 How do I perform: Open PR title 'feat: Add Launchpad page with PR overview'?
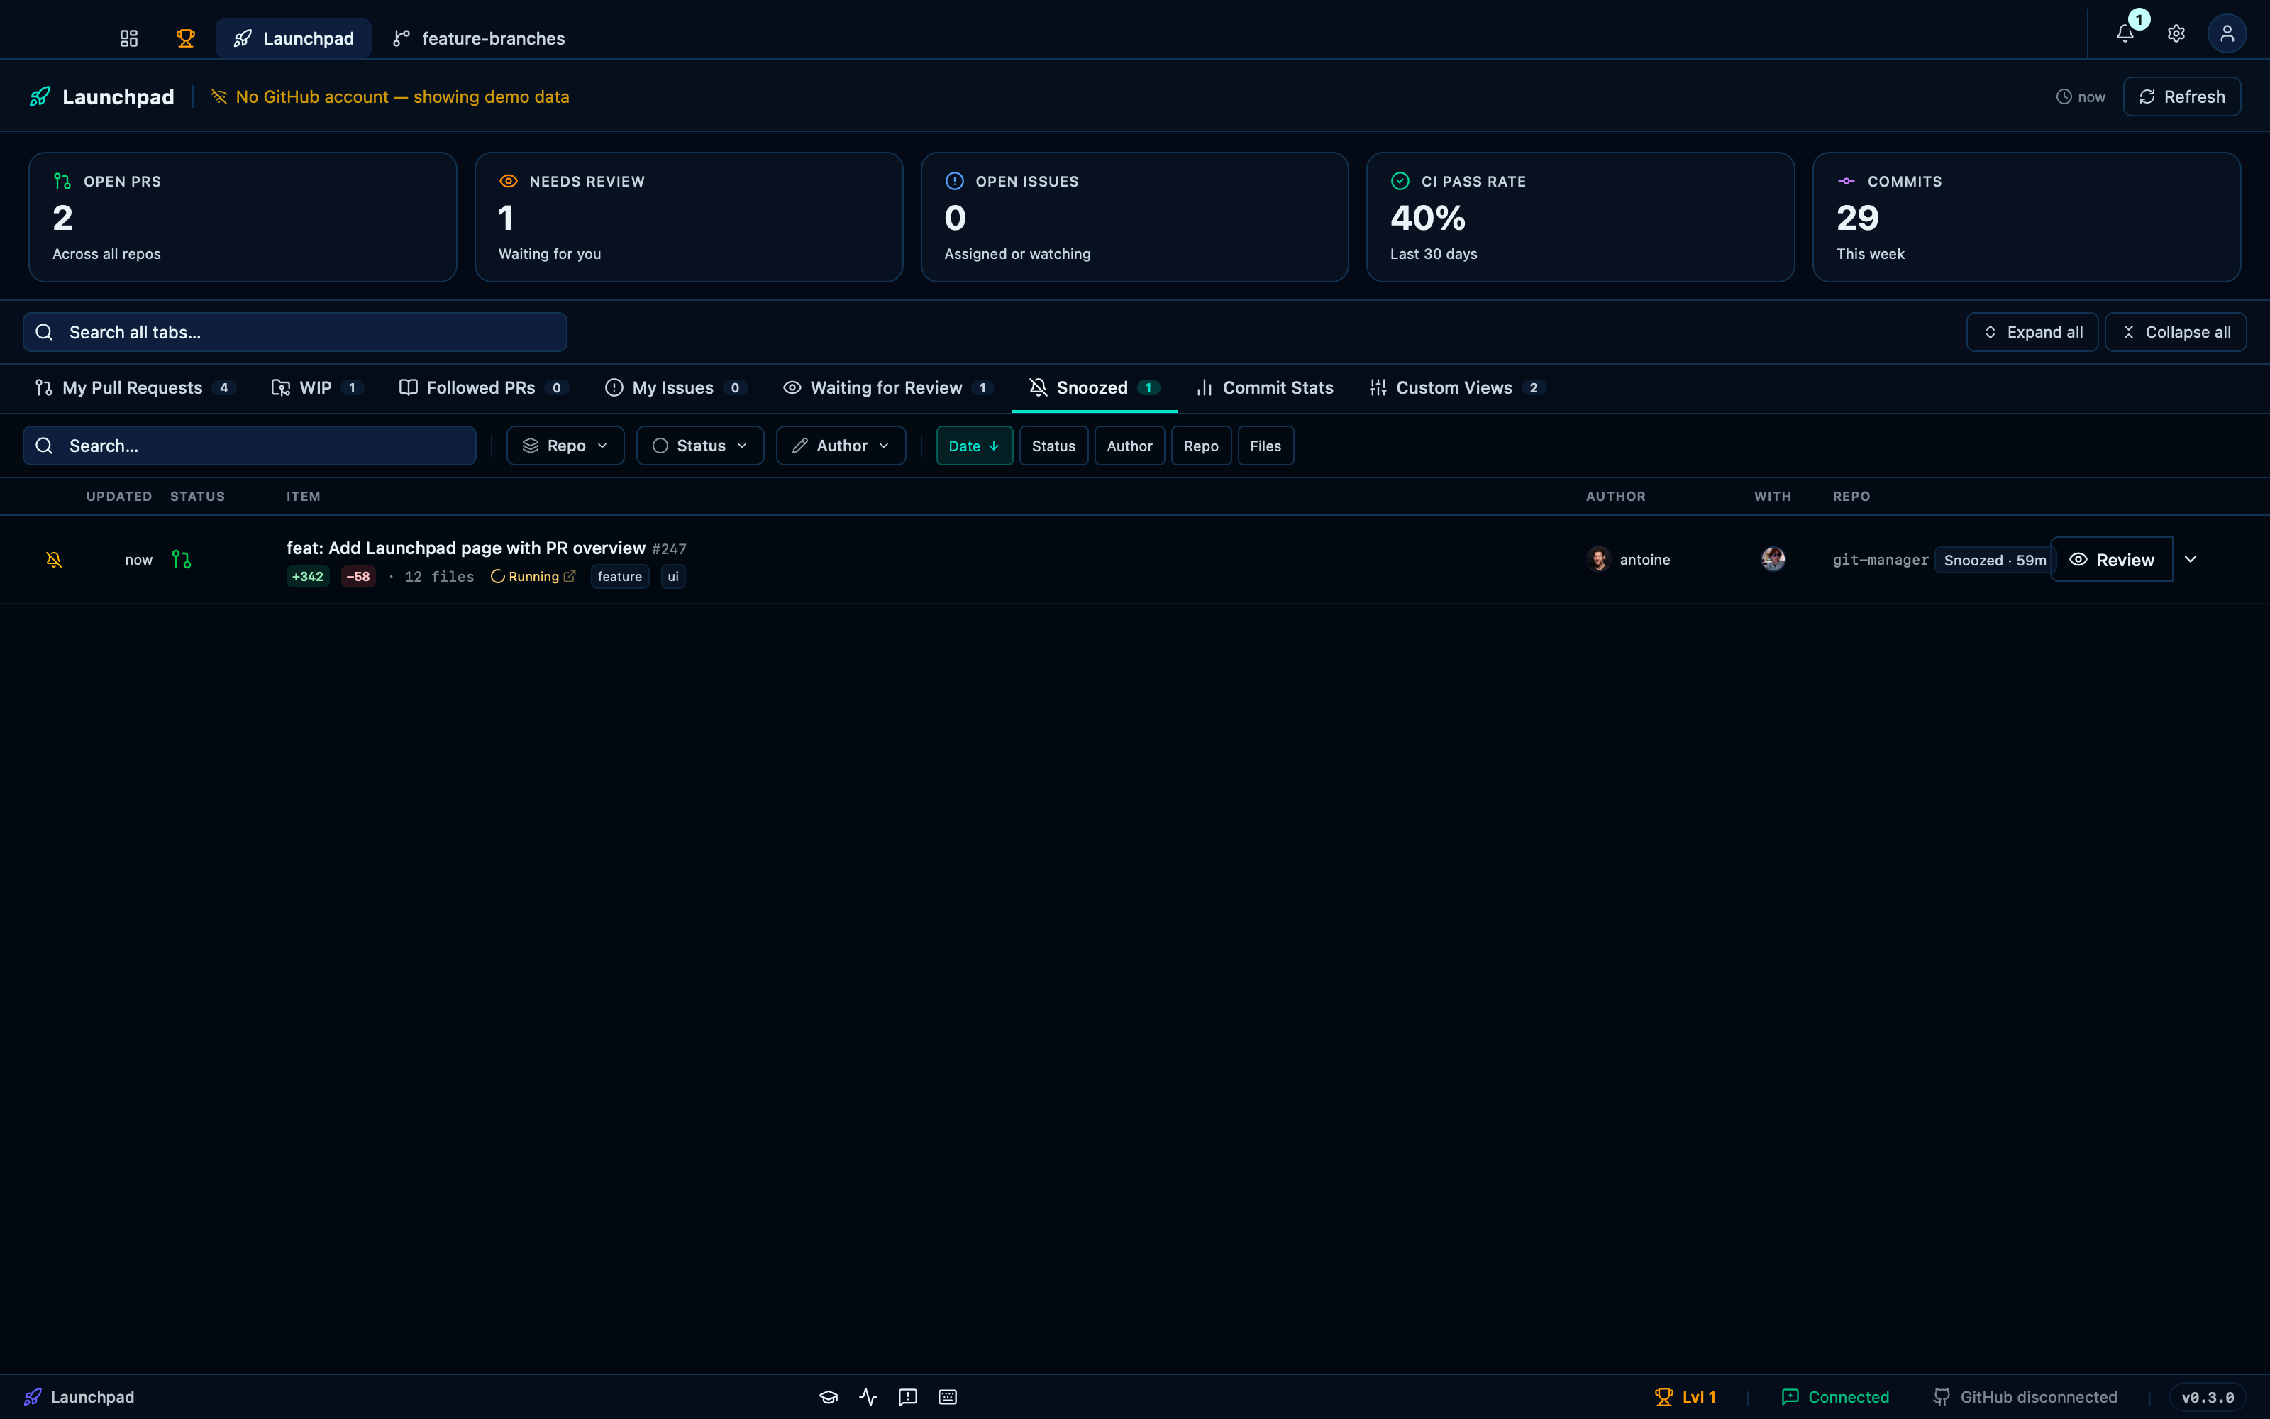click(x=466, y=548)
